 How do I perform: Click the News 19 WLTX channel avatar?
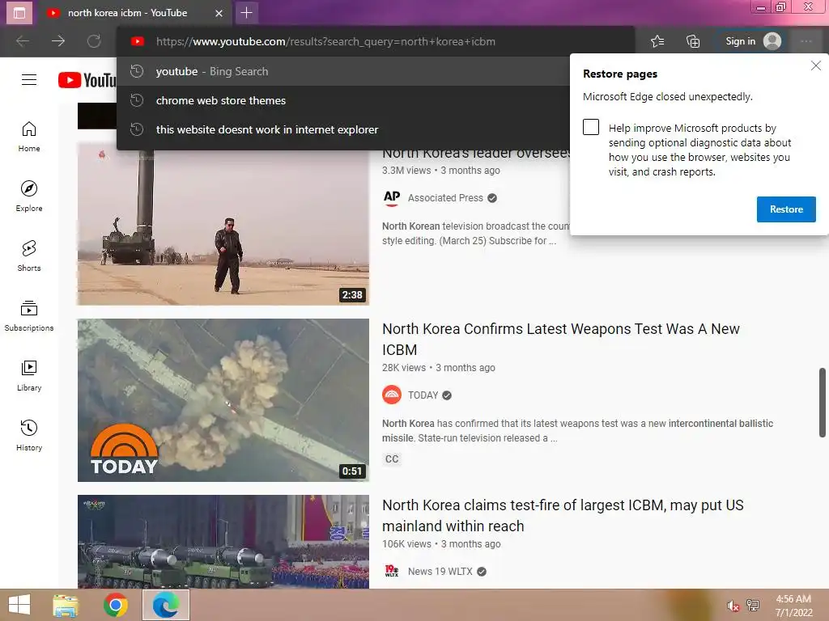click(392, 572)
